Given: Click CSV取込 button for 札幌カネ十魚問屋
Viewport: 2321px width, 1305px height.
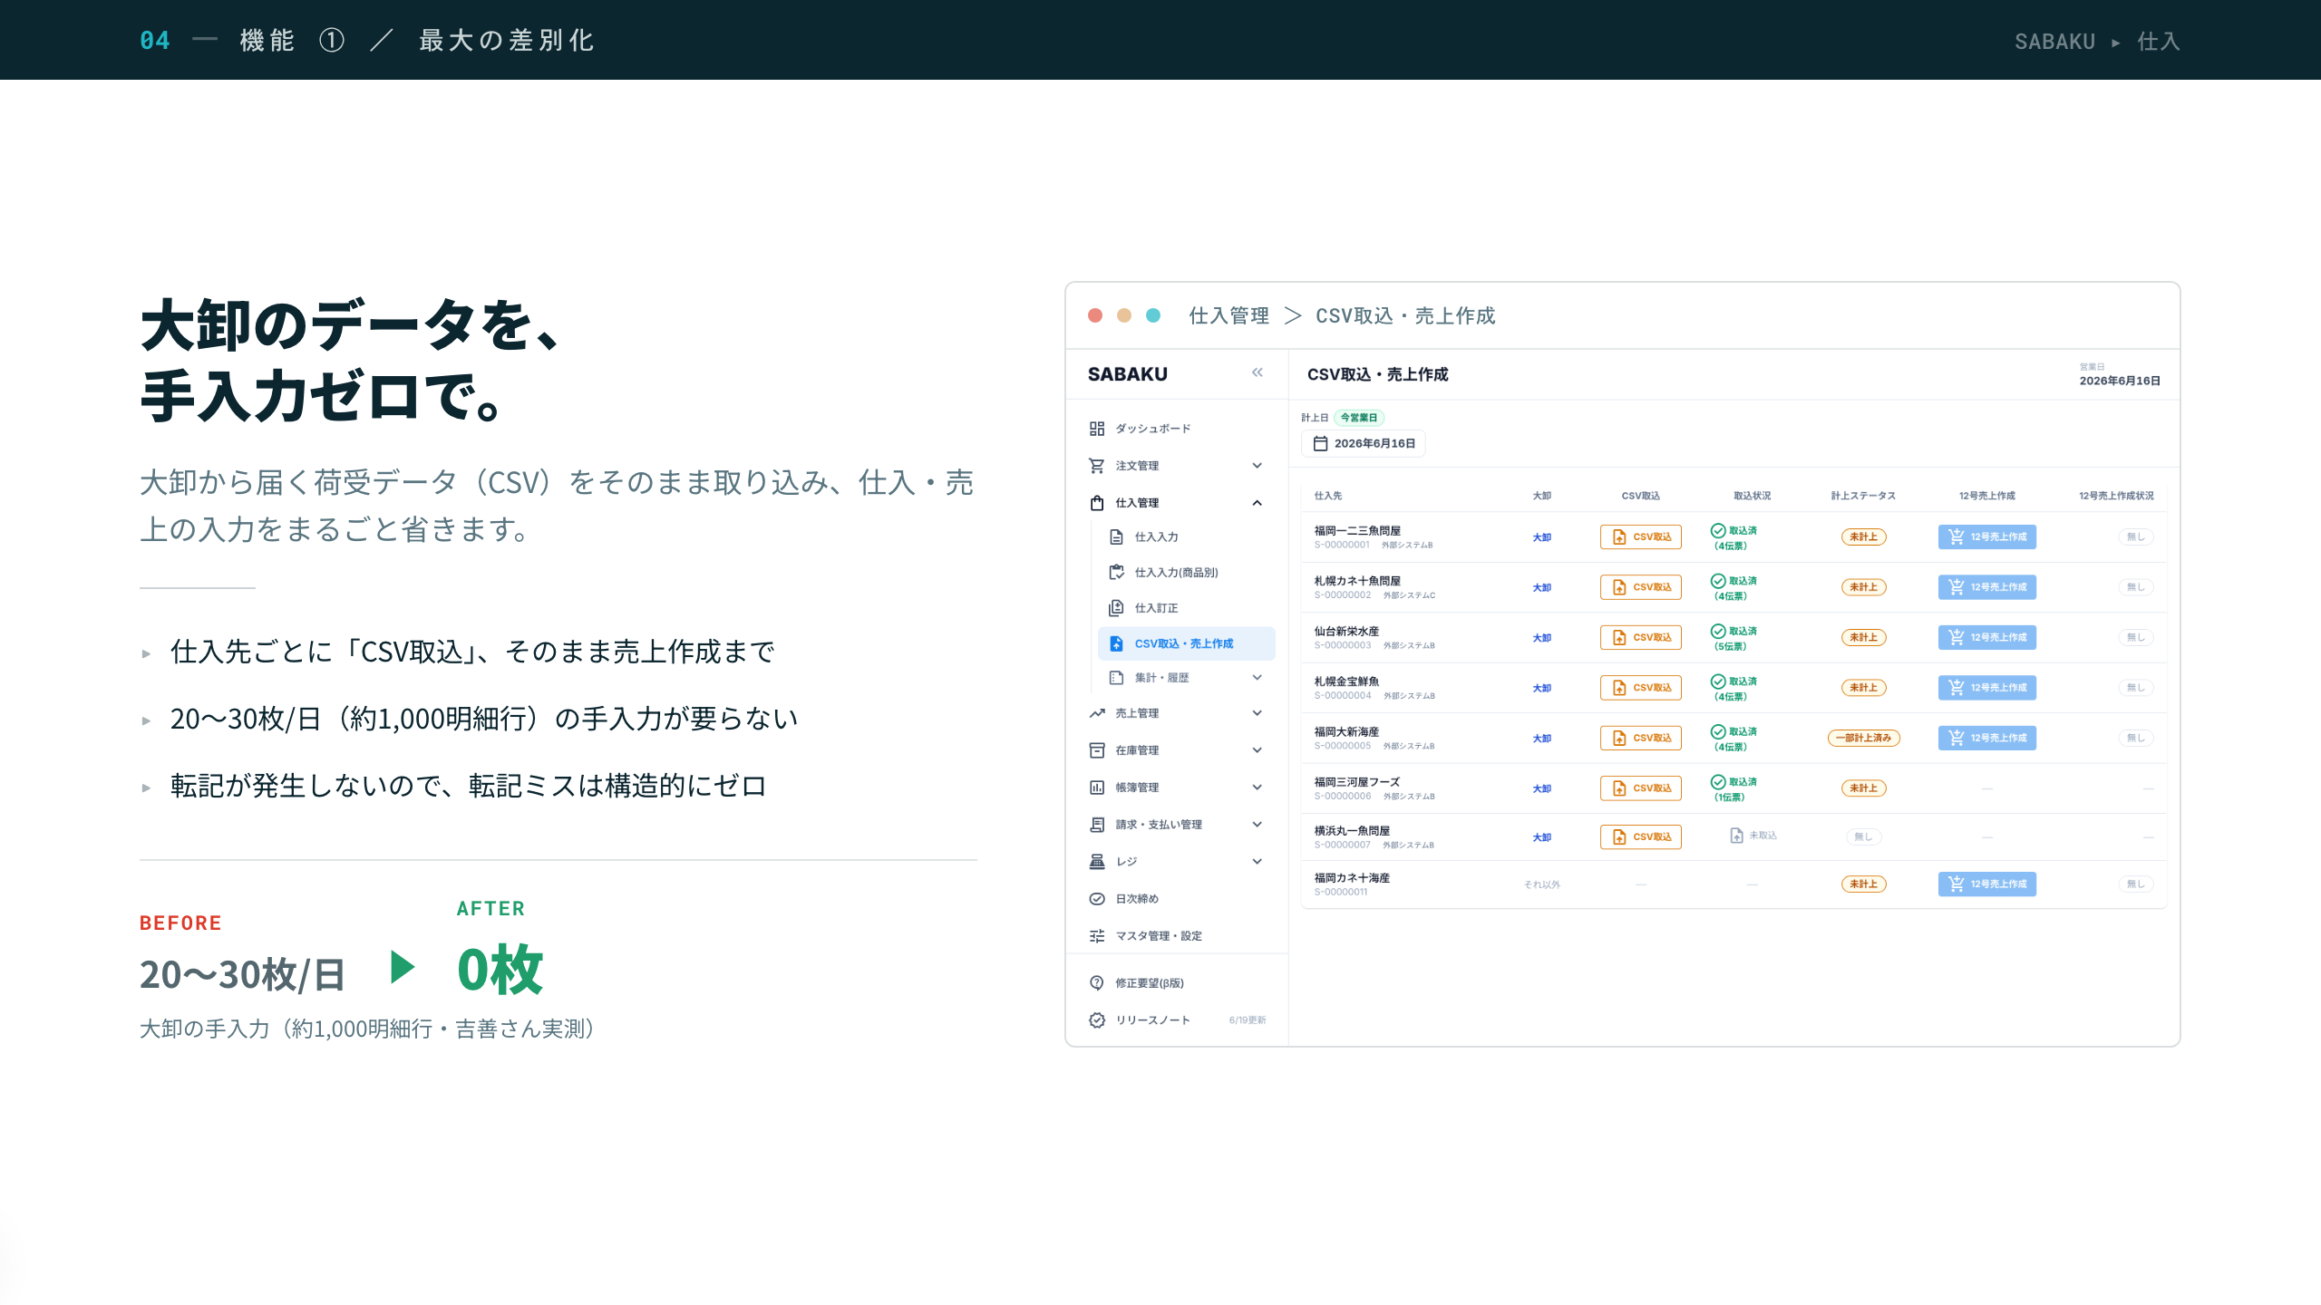Looking at the screenshot, I should click(1641, 587).
